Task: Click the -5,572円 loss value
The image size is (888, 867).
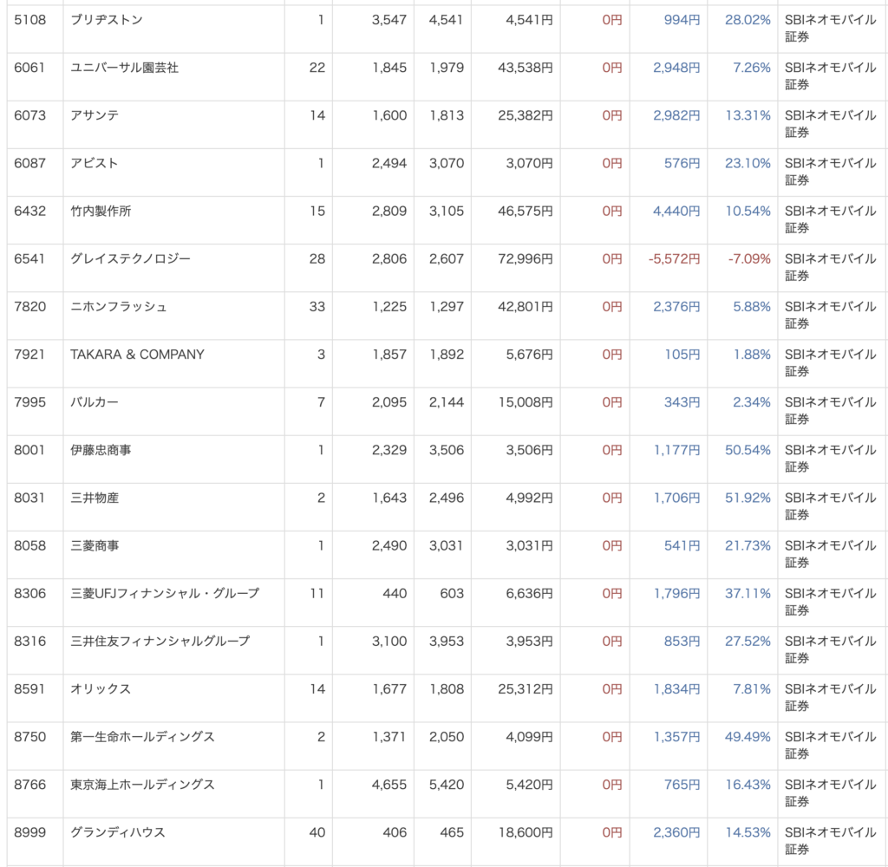Action: pyautogui.click(x=674, y=259)
